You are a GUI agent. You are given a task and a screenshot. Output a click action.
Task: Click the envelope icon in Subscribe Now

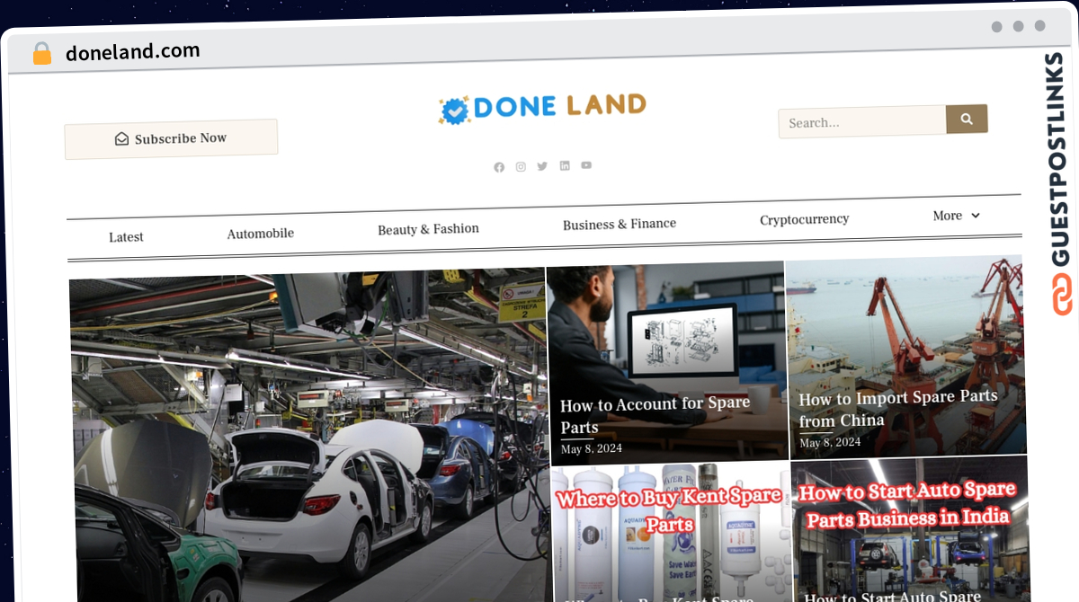[121, 139]
